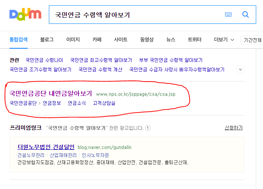Screen dimensions: 263x189
Task: Click 신청하기 link in 프리미엄링크 section
Action: (234, 128)
